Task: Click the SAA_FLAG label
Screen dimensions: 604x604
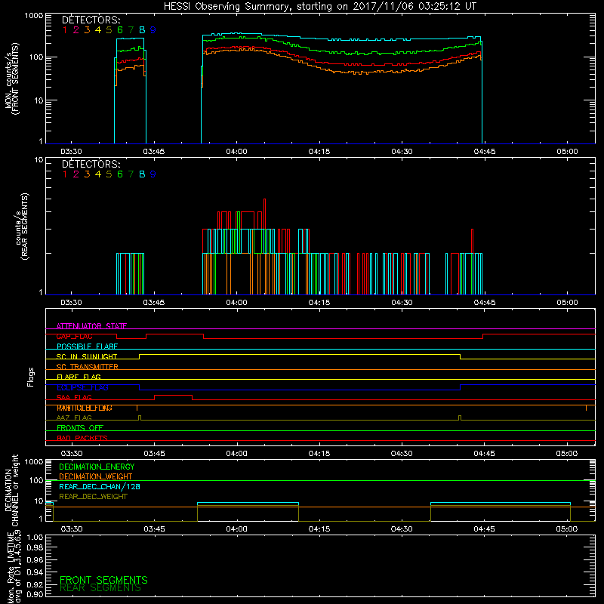Action: 74,397
